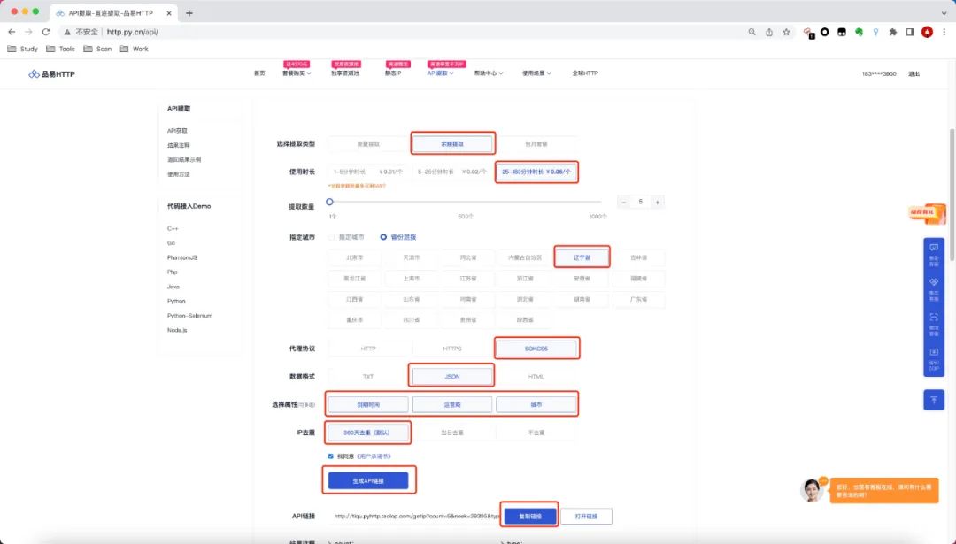Select the 360天去重 dedupe option
The image size is (956, 544).
367,433
